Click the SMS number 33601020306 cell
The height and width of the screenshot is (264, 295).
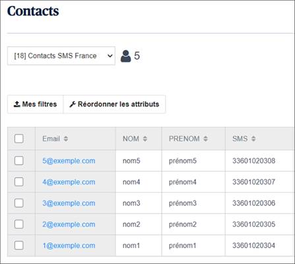tap(253, 203)
